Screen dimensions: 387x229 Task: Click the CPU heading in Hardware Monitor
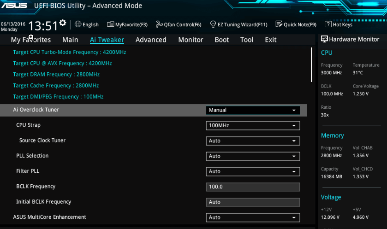327,53
